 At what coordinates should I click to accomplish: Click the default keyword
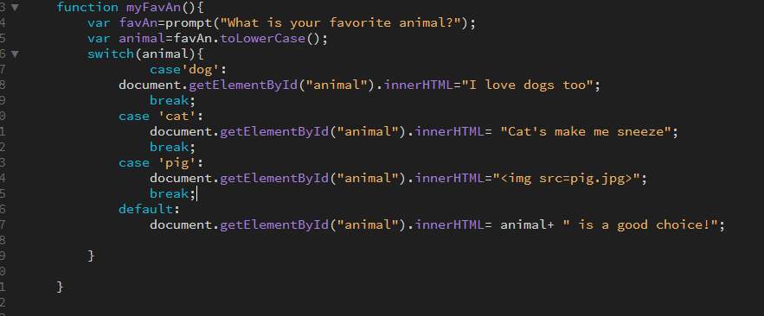pos(145,210)
